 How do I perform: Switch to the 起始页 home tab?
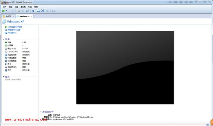8,16
